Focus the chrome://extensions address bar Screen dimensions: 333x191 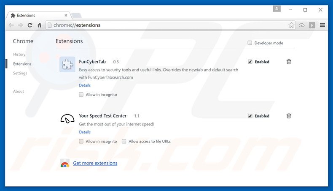[x=169, y=25]
